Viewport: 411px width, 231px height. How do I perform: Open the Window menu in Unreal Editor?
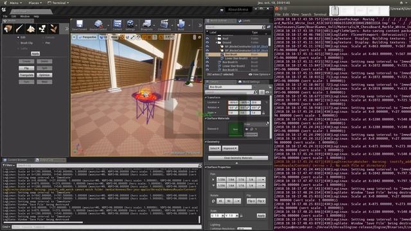[25, 16]
